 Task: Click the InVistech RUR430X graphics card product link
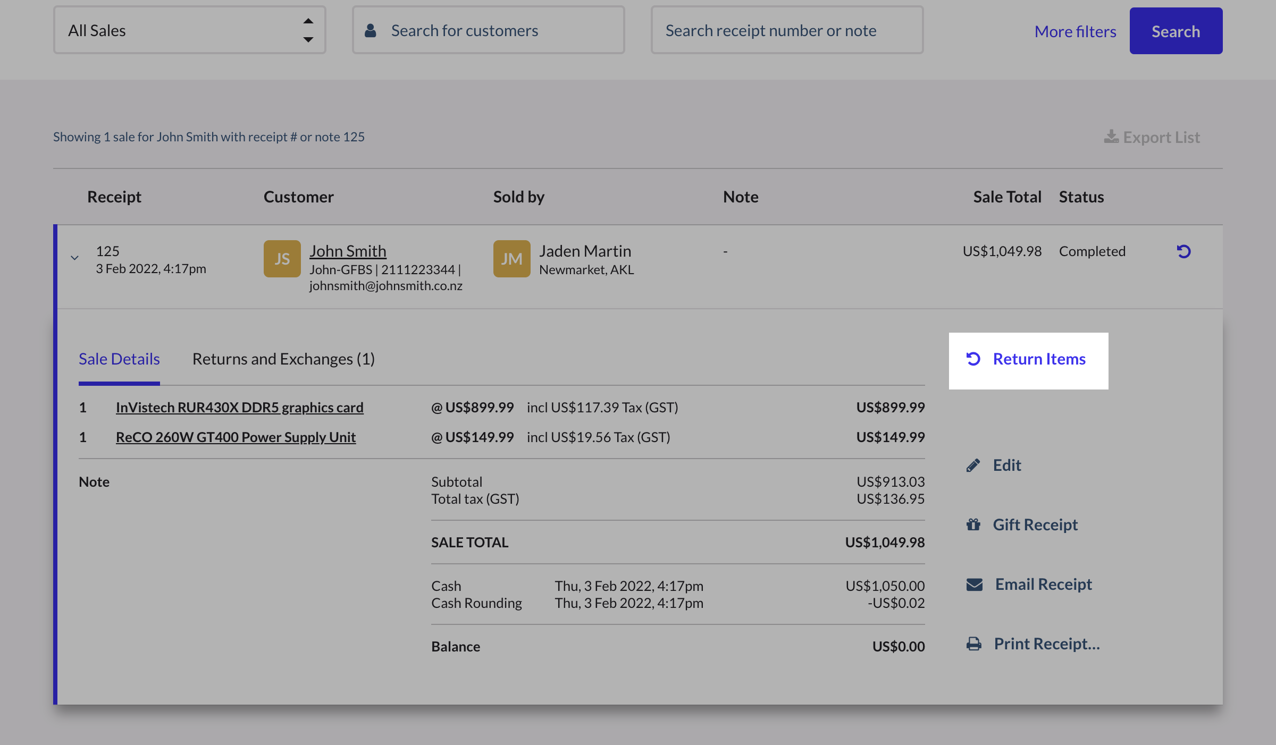coord(239,407)
